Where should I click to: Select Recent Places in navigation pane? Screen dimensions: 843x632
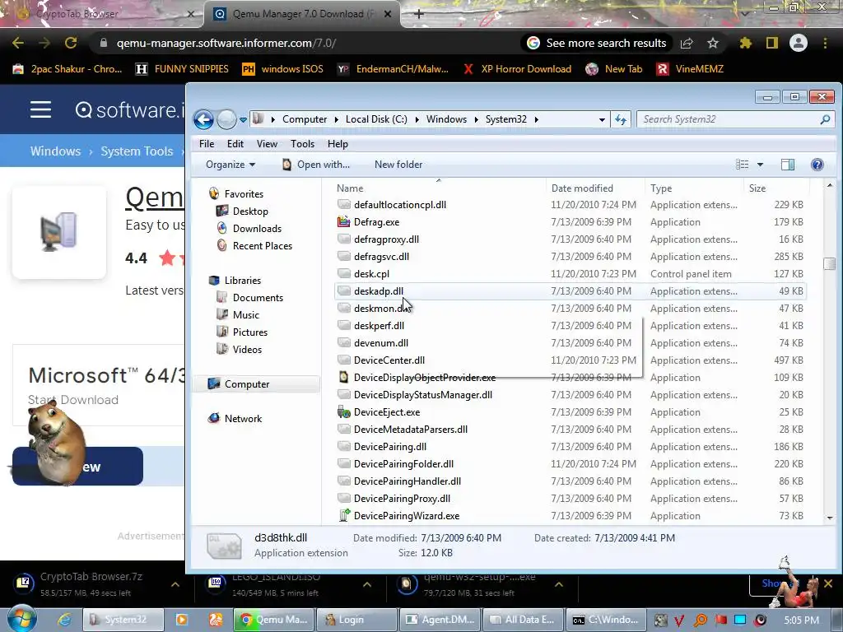point(263,245)
